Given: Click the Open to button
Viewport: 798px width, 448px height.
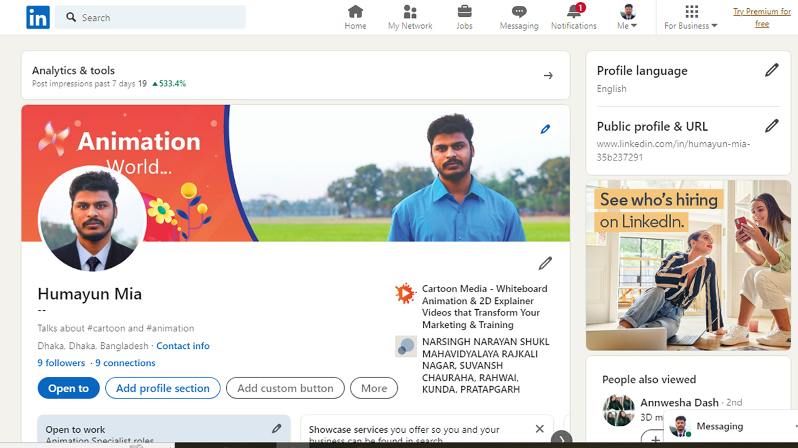Looking at the screenshot, I should 68,388.
